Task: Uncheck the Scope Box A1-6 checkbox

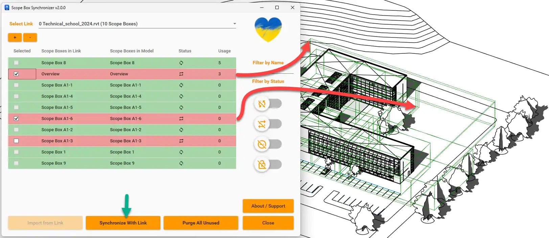Action: point(16,119)
